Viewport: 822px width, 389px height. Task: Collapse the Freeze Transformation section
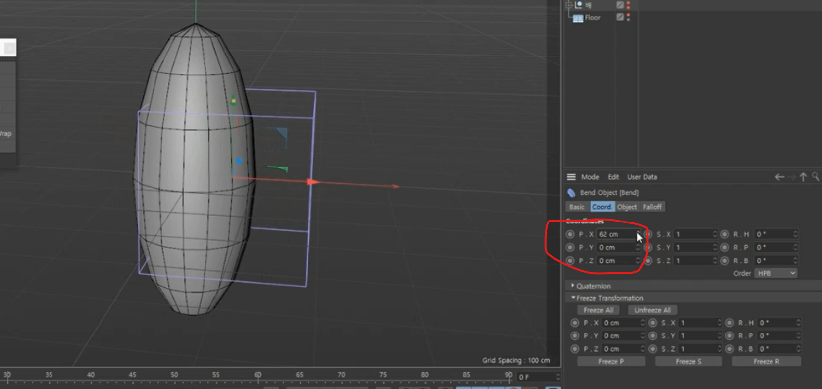(573, 298)
